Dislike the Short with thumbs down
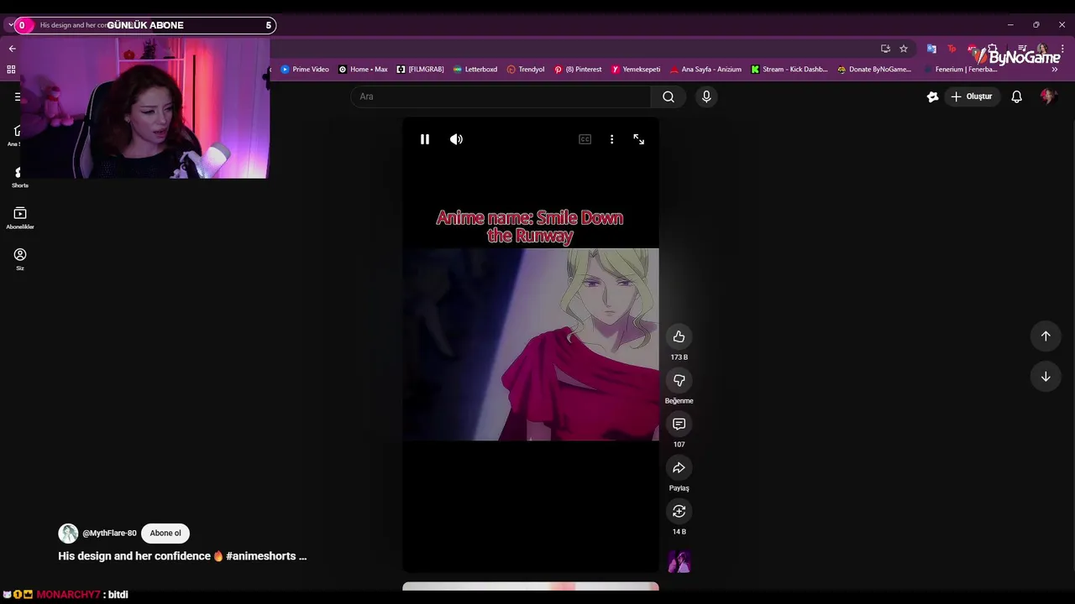 pyautogui.click(x=679, y=380)
